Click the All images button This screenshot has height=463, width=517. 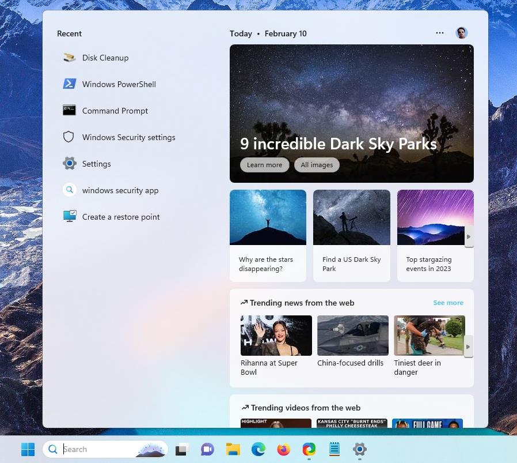click(x=317, y=165)
